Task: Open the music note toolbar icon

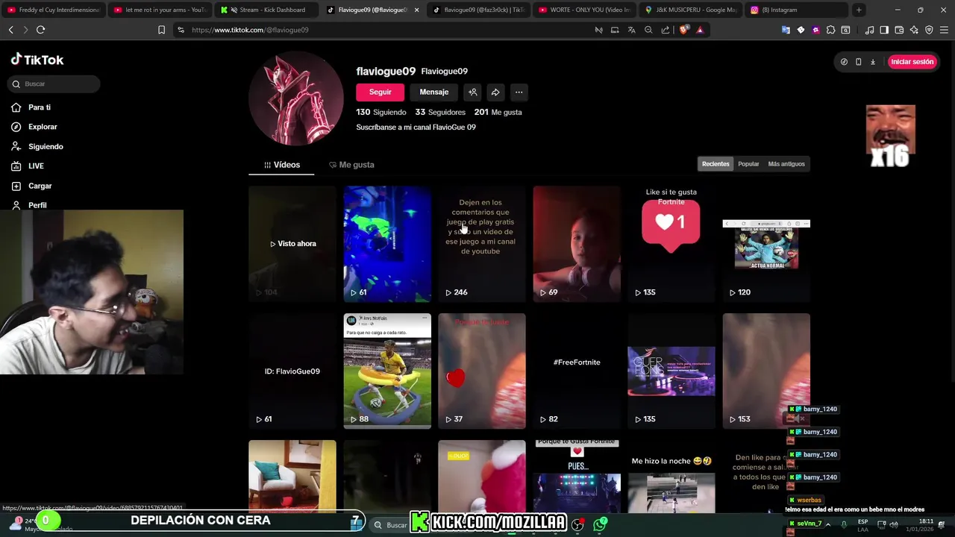Action: 869,30
